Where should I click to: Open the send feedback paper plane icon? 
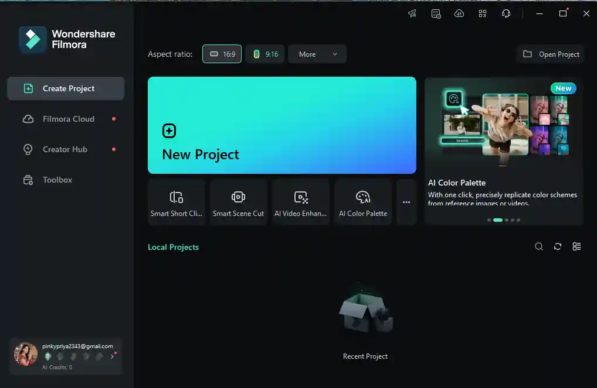point(412,13)
